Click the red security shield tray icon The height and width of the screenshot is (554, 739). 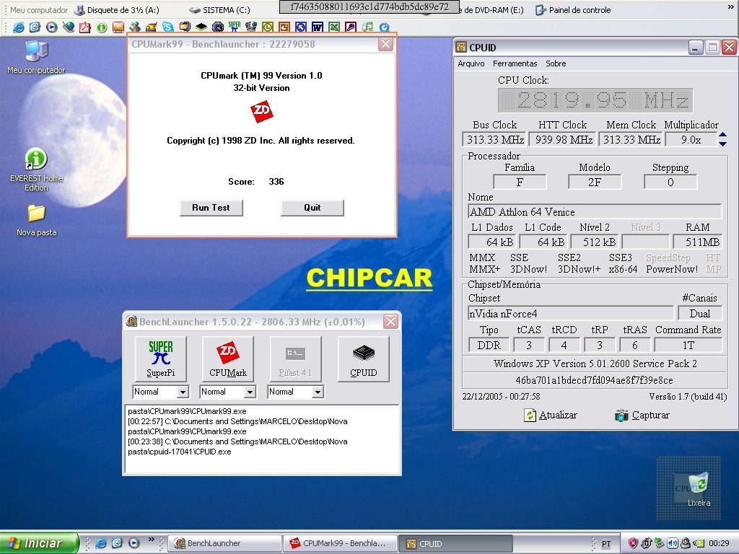pyautogui.click(x=633, y=543)
